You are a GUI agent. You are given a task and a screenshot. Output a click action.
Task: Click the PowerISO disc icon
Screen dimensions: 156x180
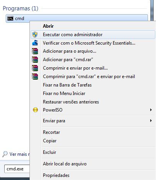pyautogui.click(x=35, y=110)
